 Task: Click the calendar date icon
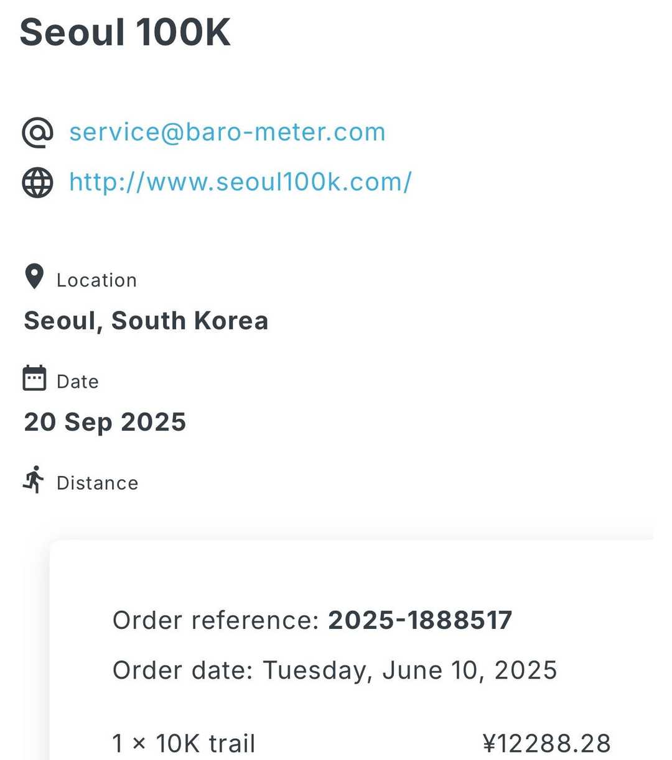tap(34, 378)
